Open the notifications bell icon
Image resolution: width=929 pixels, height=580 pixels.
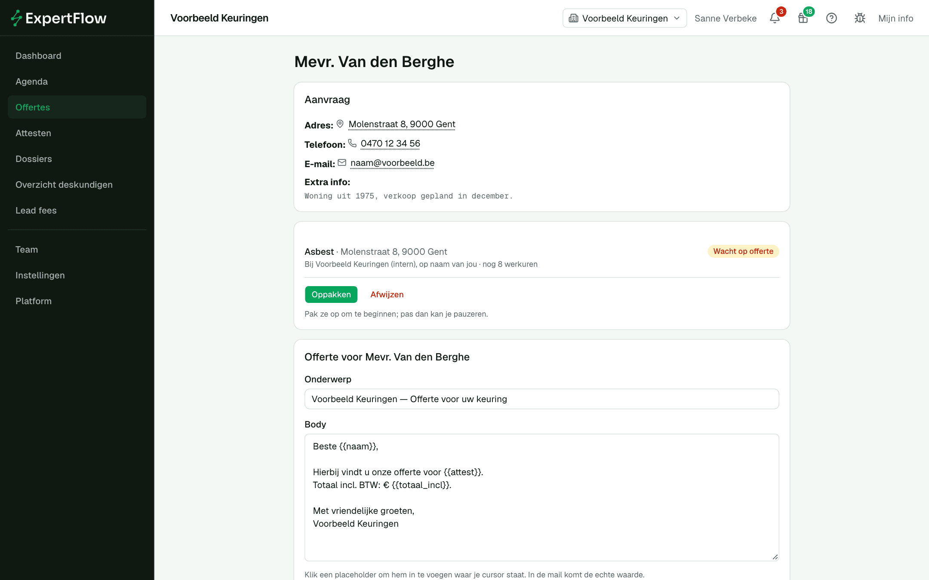(x=775, y=18)
